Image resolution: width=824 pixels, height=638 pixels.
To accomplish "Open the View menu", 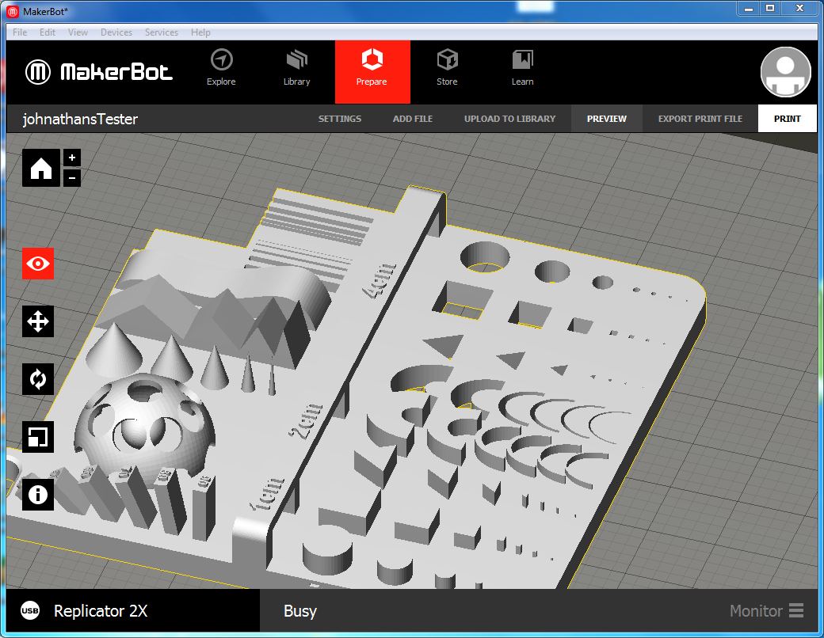I will click(78, 32).
